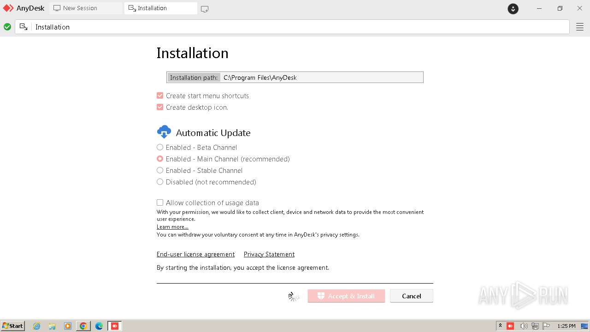590x332 pixels.
Task: Open the Windows Start button
Action: coord(12,326)
